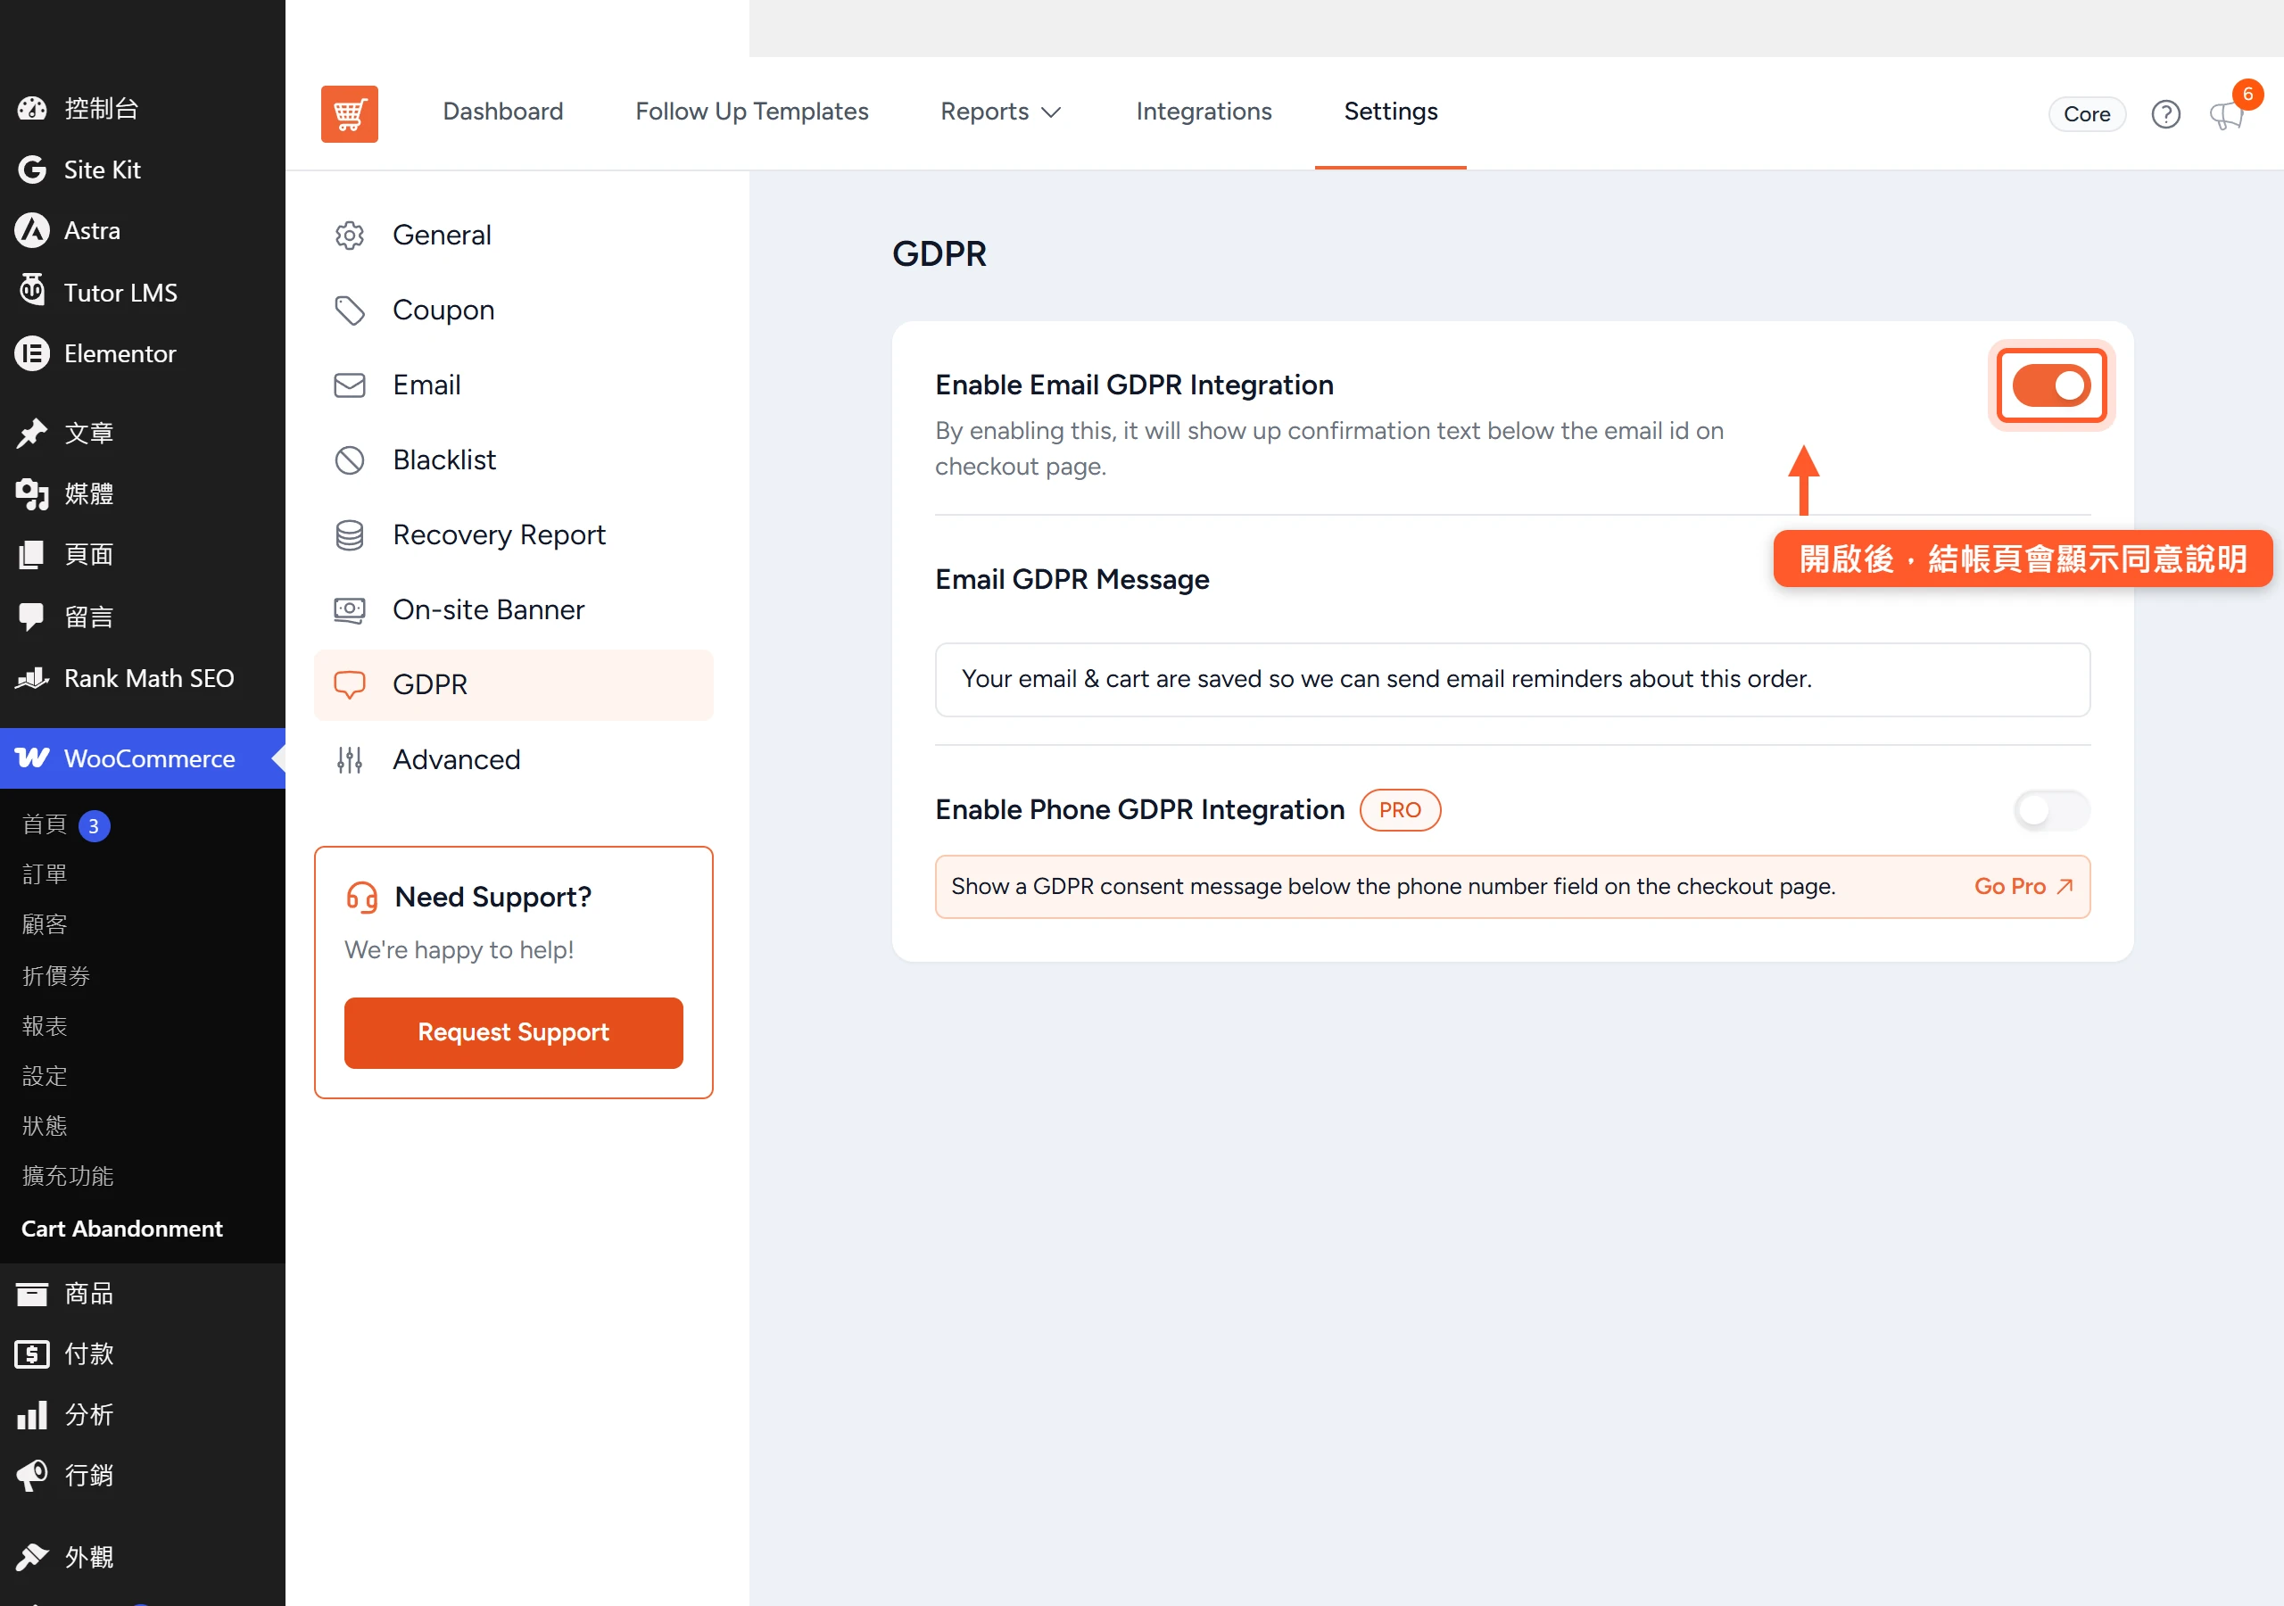Click the Core plan badge
Viewport: 2284px width, 1606px height.
point(2087,114)
